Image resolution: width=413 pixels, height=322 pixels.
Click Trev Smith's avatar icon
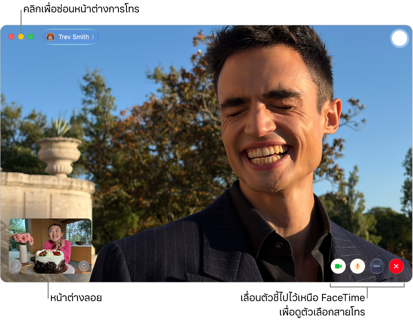pos(51,37)
